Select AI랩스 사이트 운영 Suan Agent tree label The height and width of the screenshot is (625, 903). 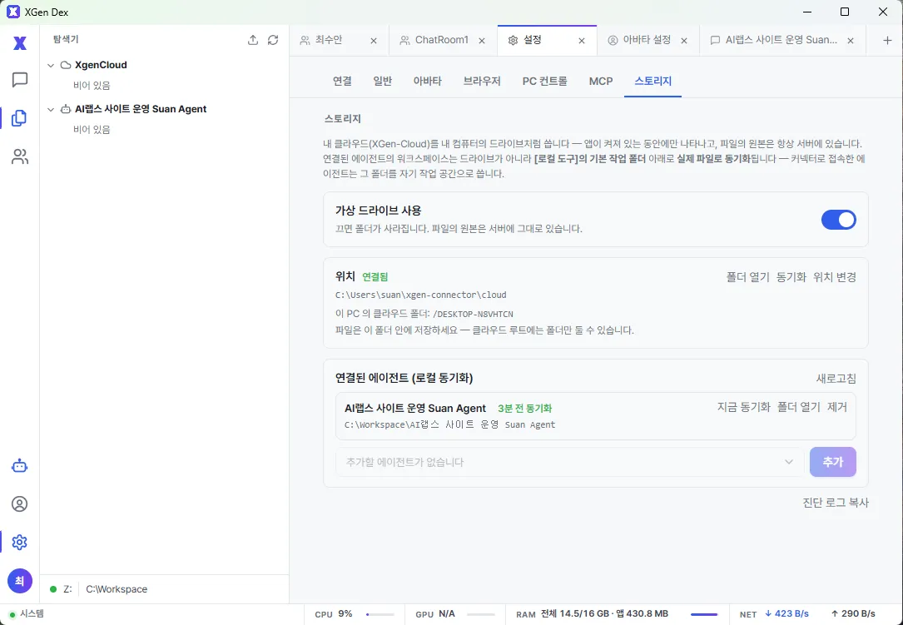(141, 109)
